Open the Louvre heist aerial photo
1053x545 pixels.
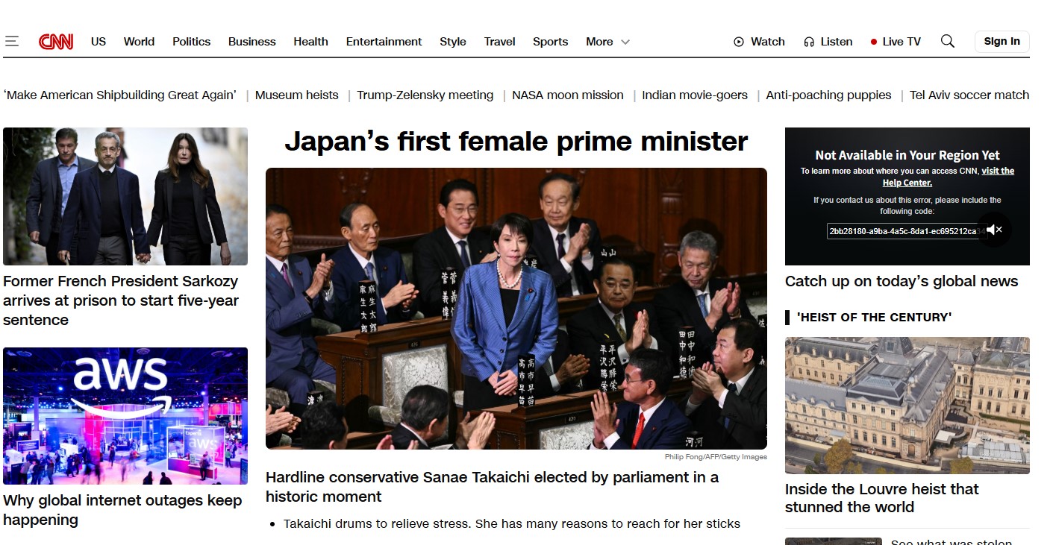click(x=907, y=406)
